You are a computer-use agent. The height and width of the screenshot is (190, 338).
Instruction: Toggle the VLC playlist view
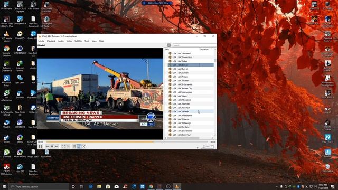(74, 147)
